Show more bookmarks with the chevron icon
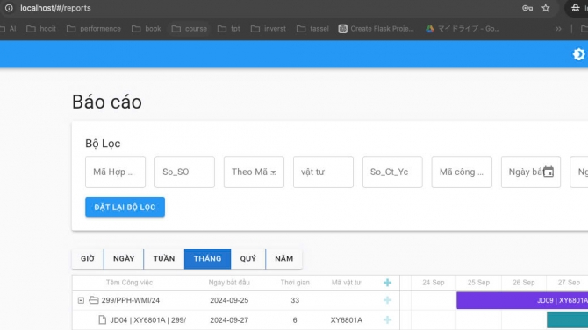 [x=558, y=29]
